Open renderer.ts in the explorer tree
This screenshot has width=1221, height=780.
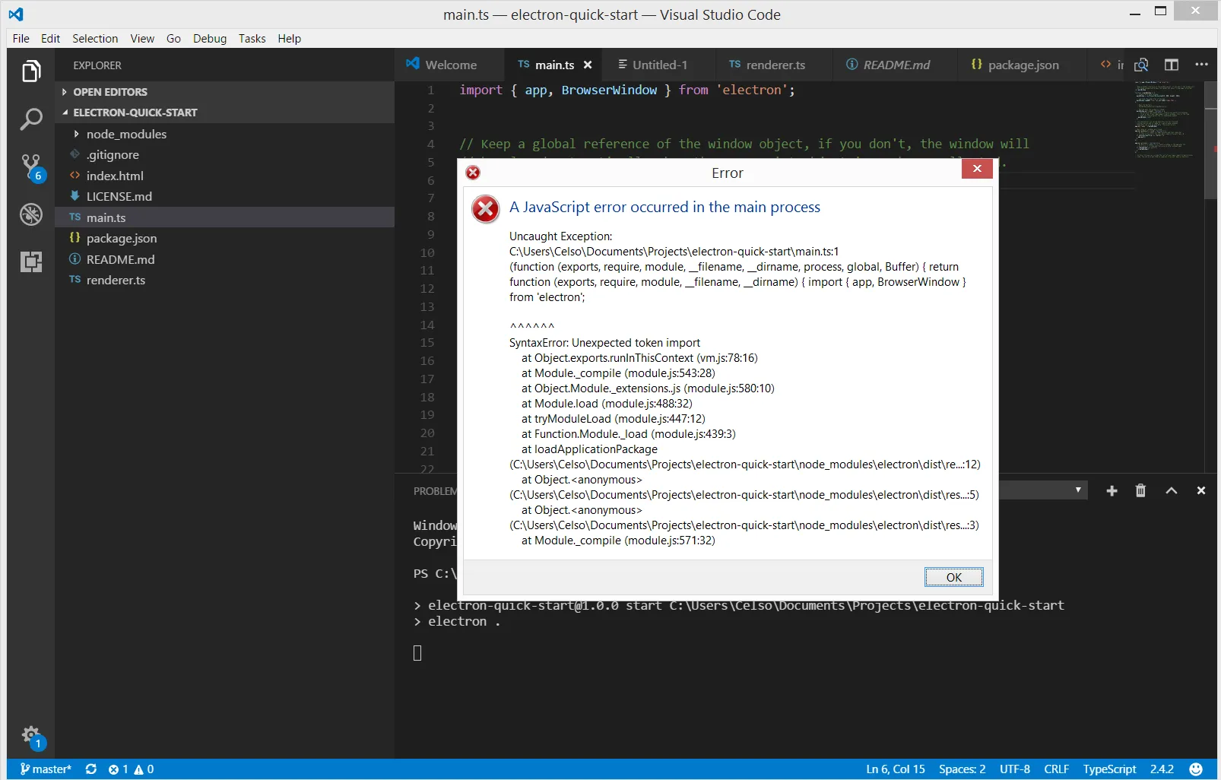point(224,280)
